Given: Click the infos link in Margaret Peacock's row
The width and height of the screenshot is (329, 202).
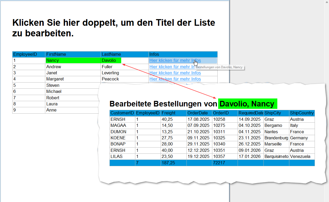Looking at the screenshot, I should click(175, 79).
